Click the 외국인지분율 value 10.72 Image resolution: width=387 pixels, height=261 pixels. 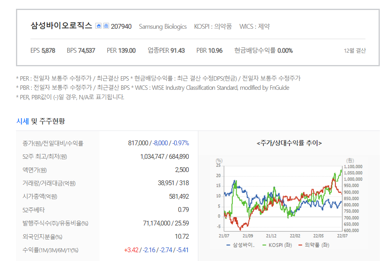tap(182, 237)
